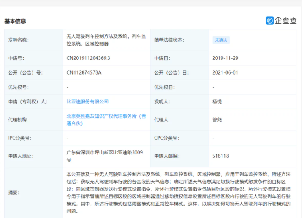Click the postal code 518118
Image resolution: width=305 pixels, height=224 pixels.
[220, 156]
